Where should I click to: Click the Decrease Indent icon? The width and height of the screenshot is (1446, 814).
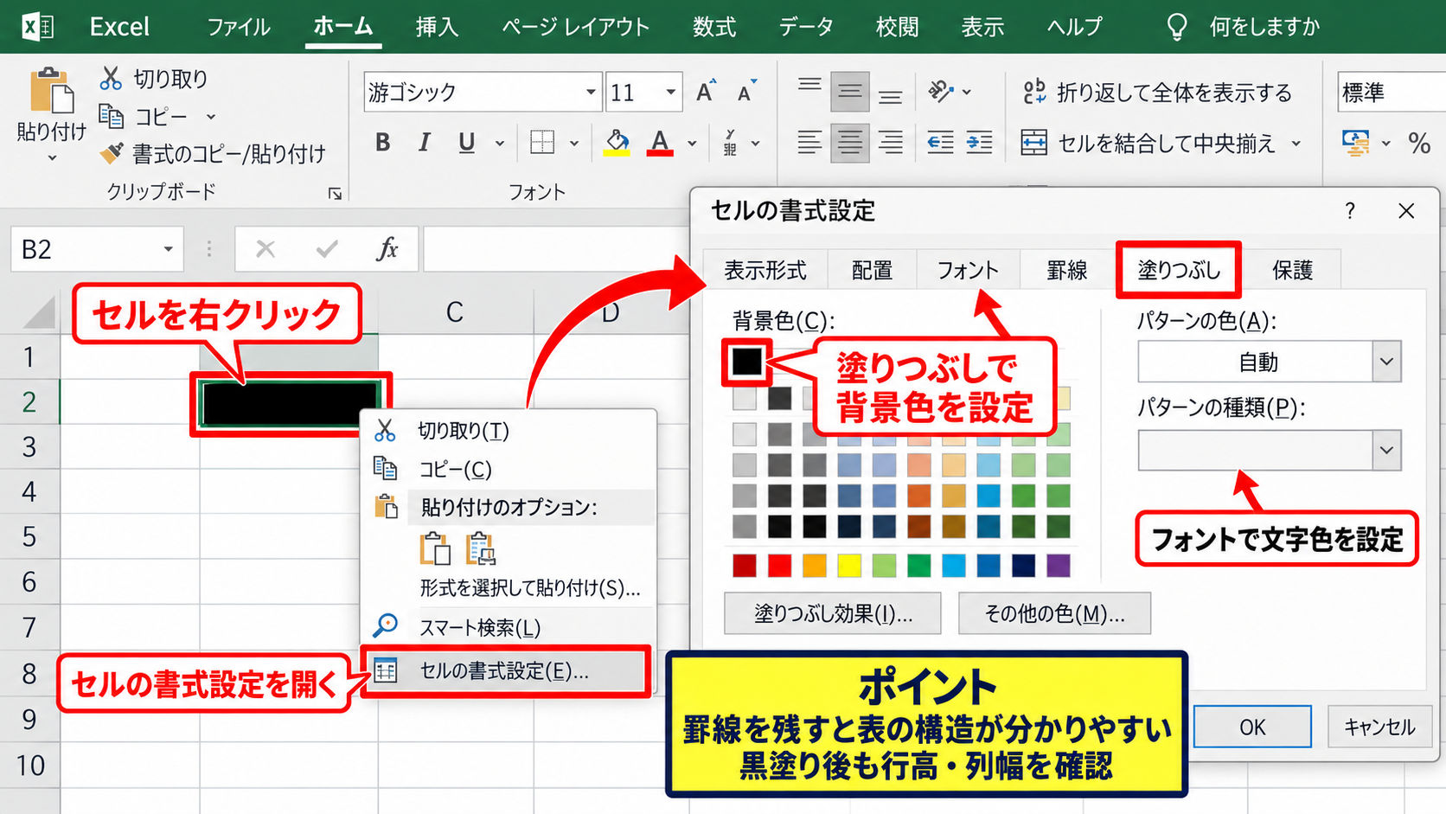pos(940,143)
